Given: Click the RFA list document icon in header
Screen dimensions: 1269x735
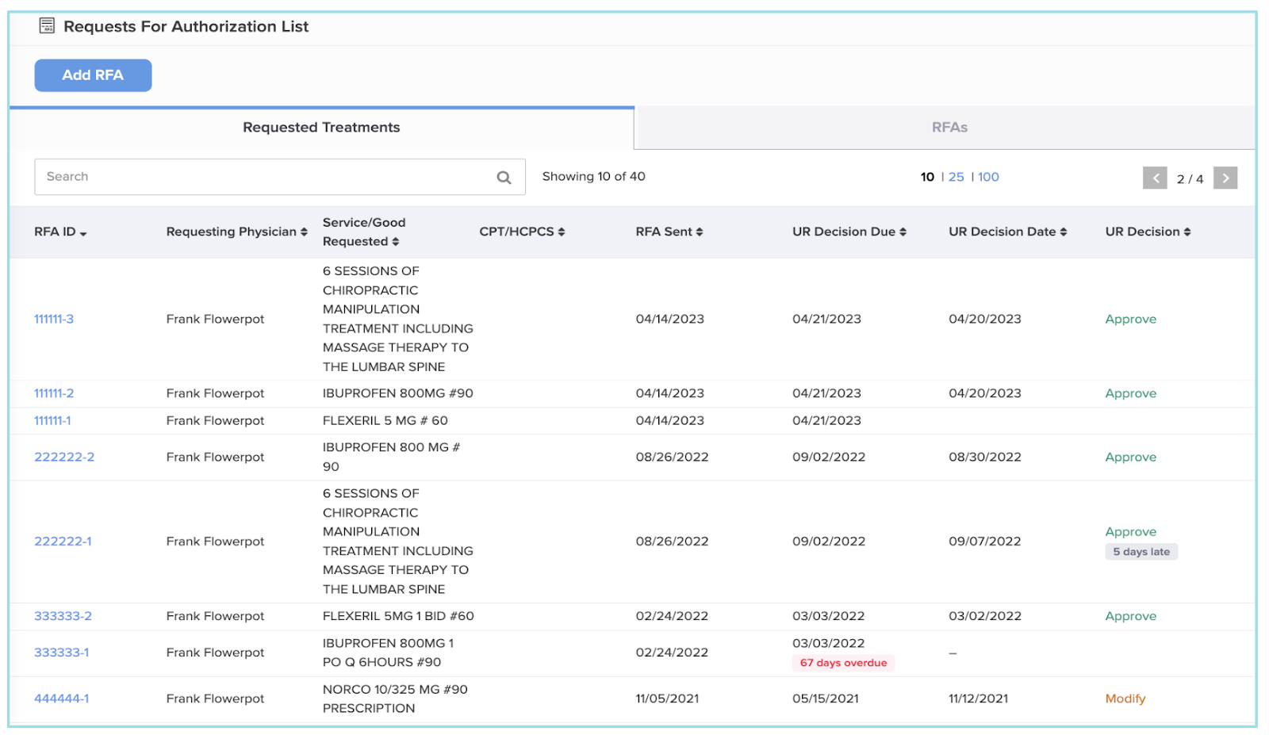Looking at the screenshot, I should (45, 25).
